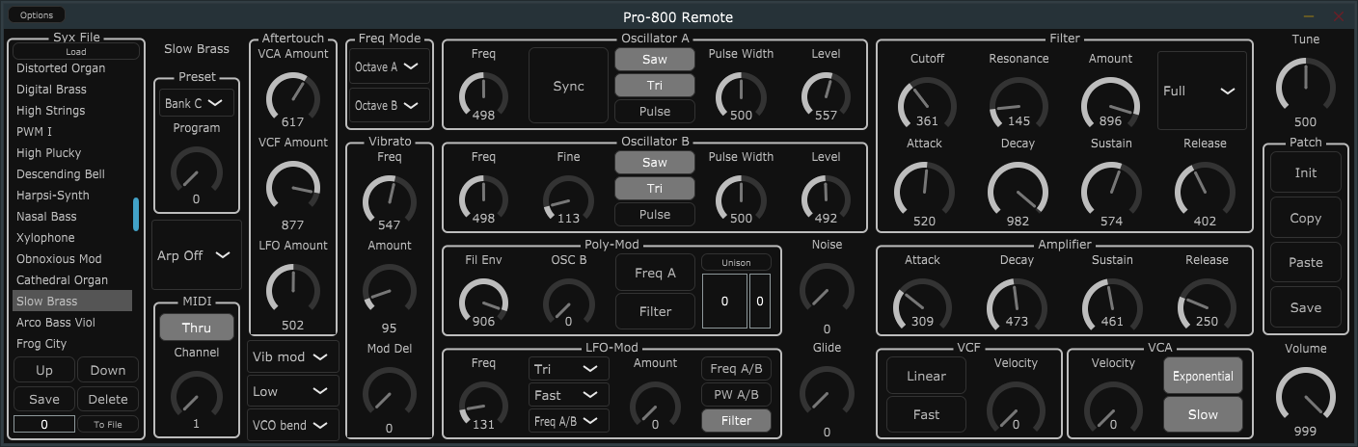Open the LFO Tri shape dropdown

(x=568, y=369)
